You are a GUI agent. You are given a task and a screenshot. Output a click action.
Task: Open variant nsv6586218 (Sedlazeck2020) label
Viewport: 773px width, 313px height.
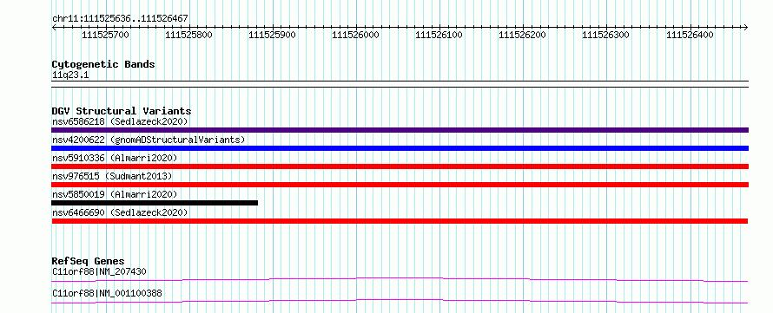tap(120, 121)
